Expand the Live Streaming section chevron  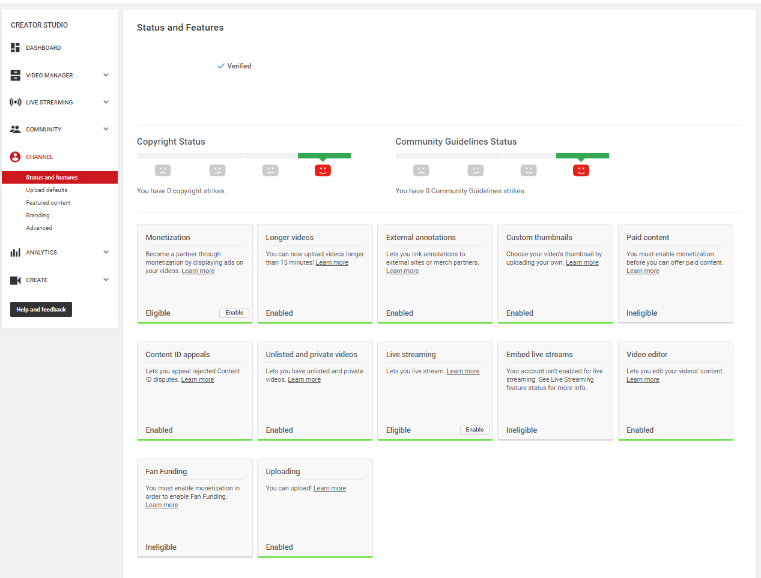click(106, 102)
